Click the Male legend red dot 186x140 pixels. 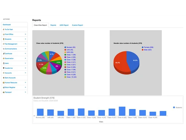[x=142, y=50]
